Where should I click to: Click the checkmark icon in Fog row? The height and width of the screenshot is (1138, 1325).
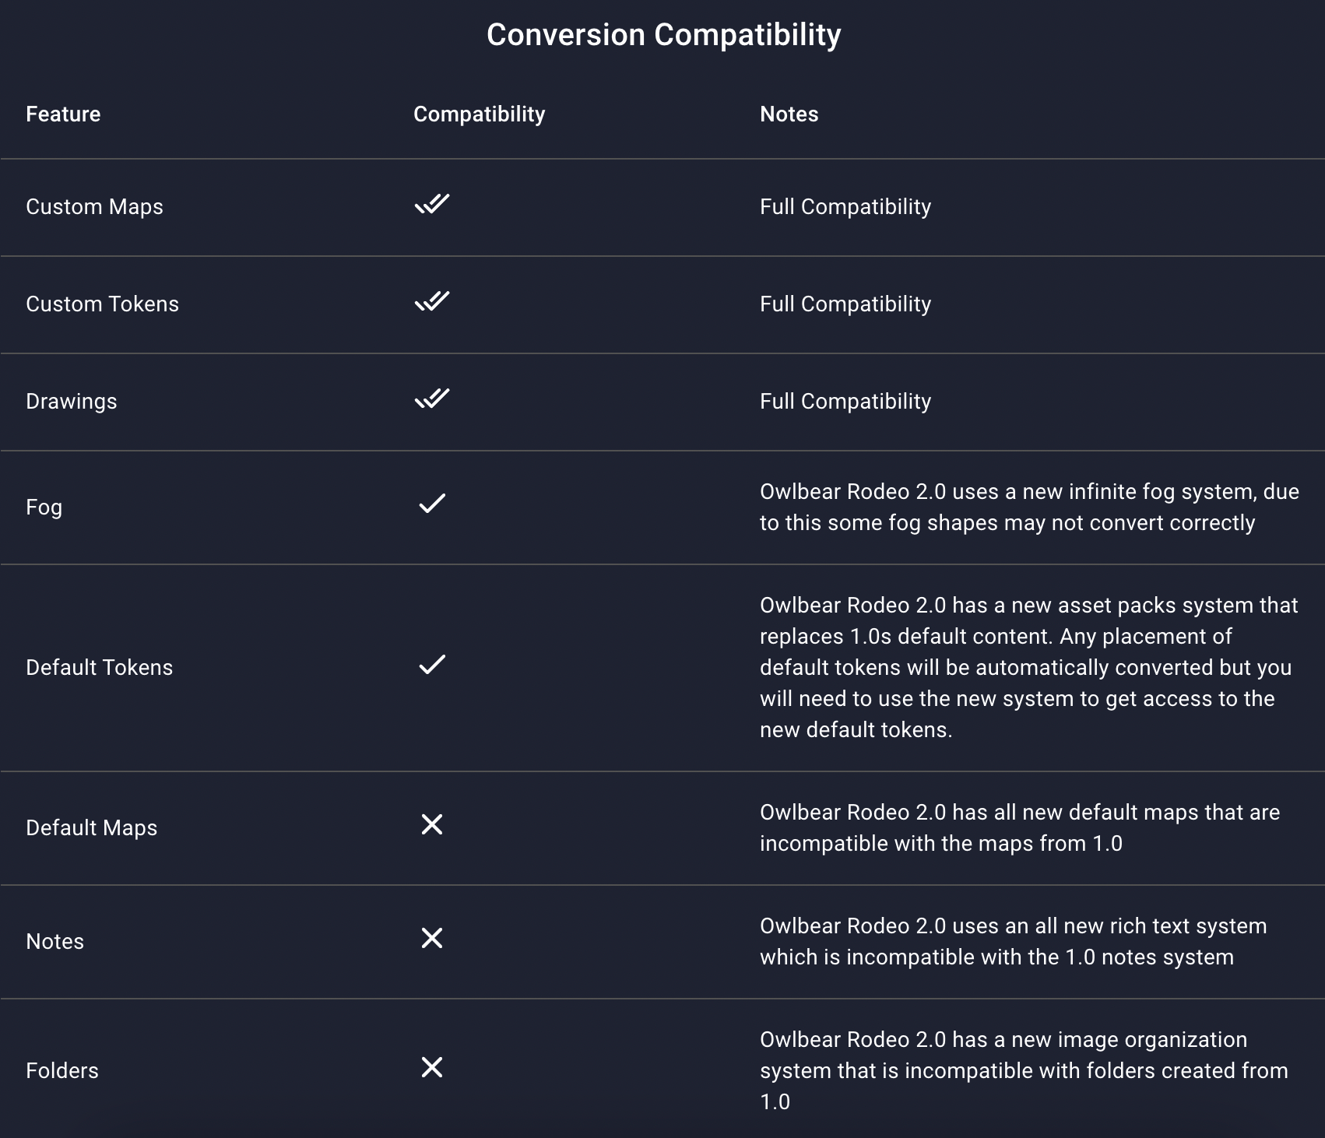coord(432,504)
